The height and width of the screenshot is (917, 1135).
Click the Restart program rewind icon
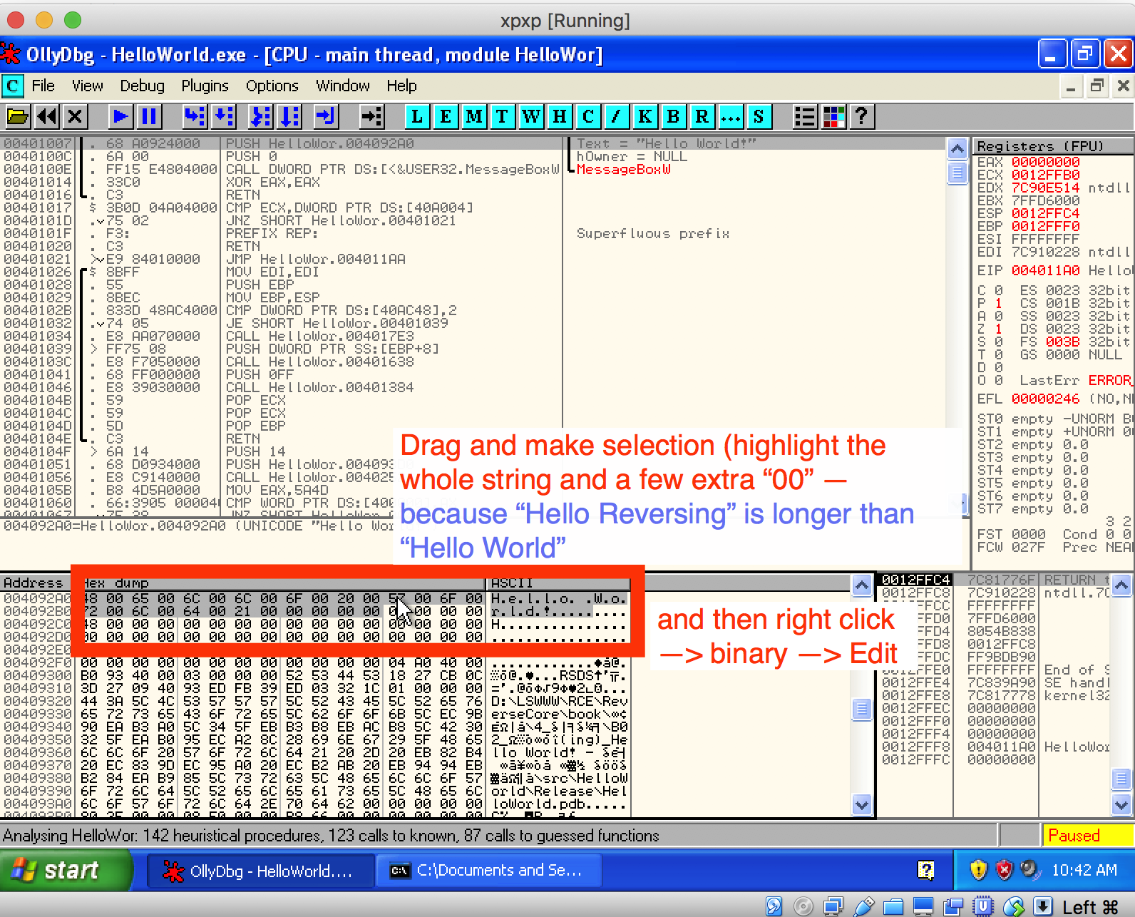47,116
